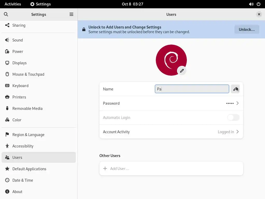
Task: Select the Power label text
Action: (x=18, y=52)
